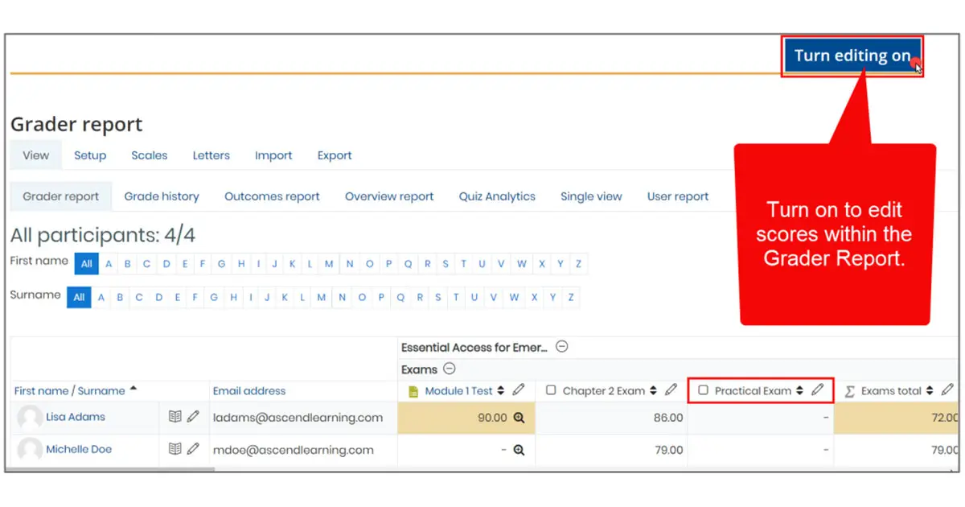Open Michelle Doe's profile link
965x507 pixels.
coord(80,449)
